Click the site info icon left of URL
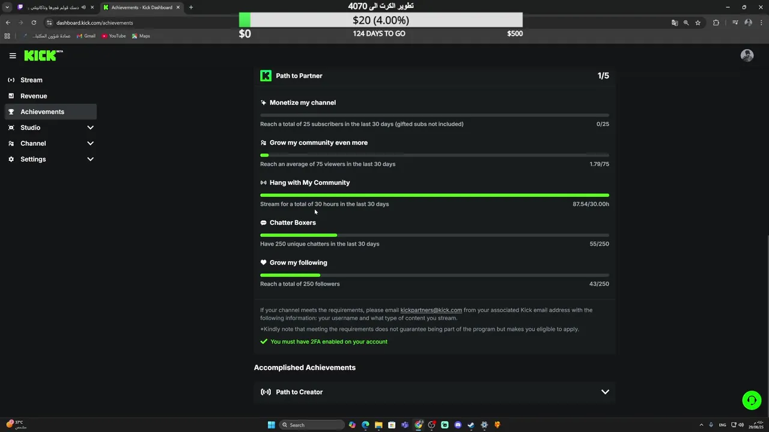The image size is (769, 432). tap(49, 23)
